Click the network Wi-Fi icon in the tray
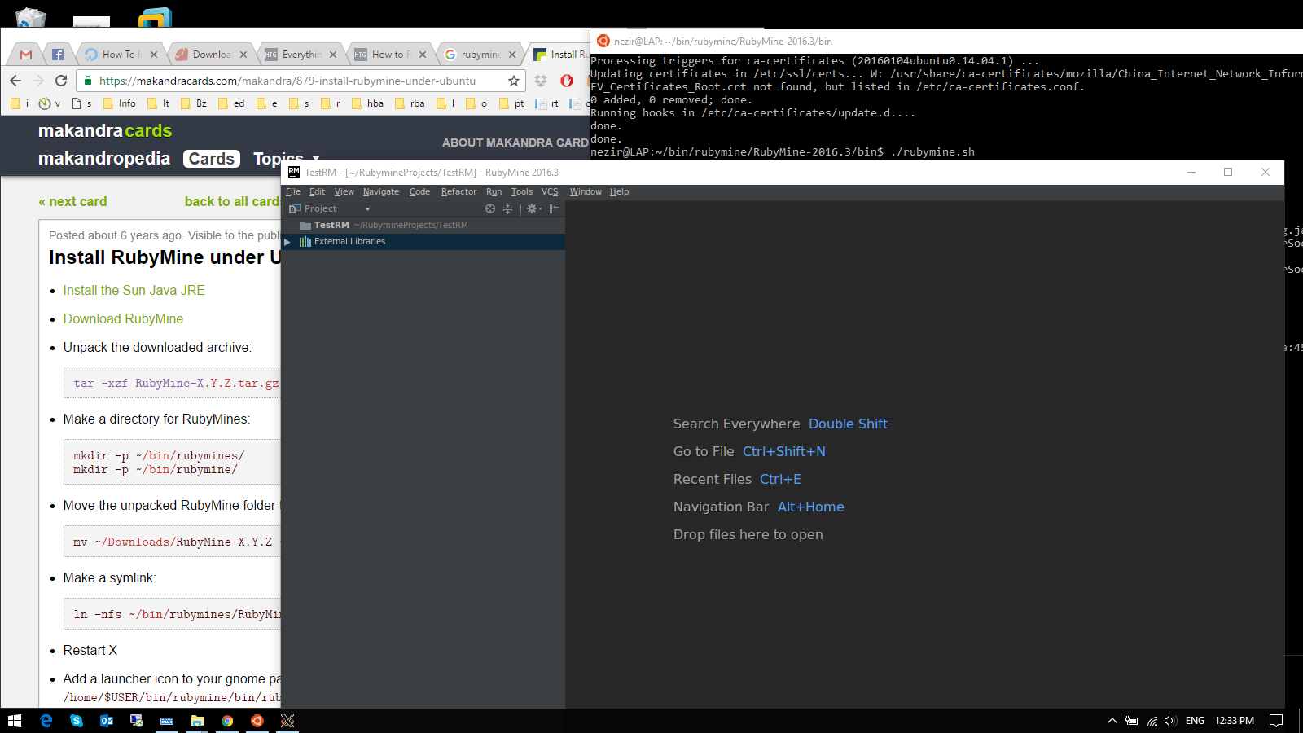 pos(1152,721)
